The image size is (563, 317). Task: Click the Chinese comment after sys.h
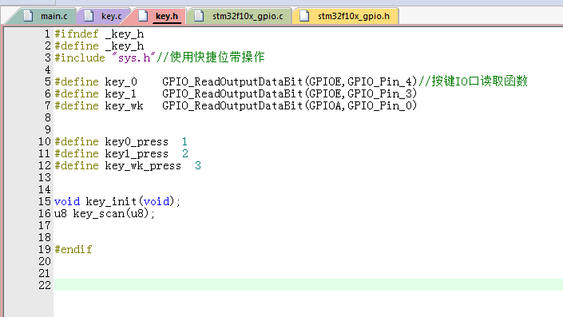(x=211, y=57)
